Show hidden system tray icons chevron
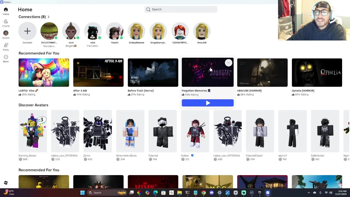 coord(309,193)
